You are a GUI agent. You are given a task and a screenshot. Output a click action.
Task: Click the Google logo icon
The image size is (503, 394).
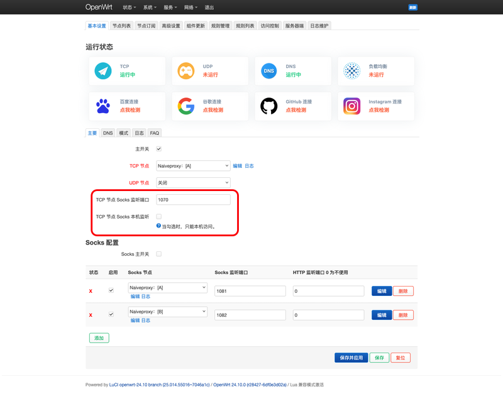pos(186,106)
